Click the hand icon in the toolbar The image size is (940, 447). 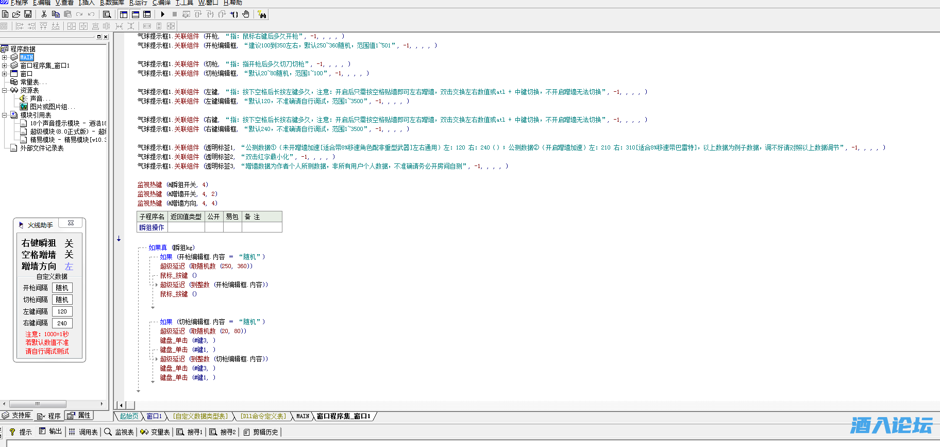point(246,14)
